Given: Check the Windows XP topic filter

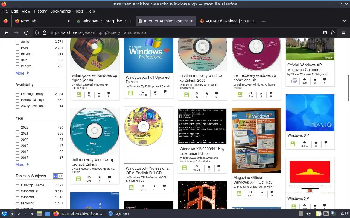Looking at the screenshot, I should point(17,192).
